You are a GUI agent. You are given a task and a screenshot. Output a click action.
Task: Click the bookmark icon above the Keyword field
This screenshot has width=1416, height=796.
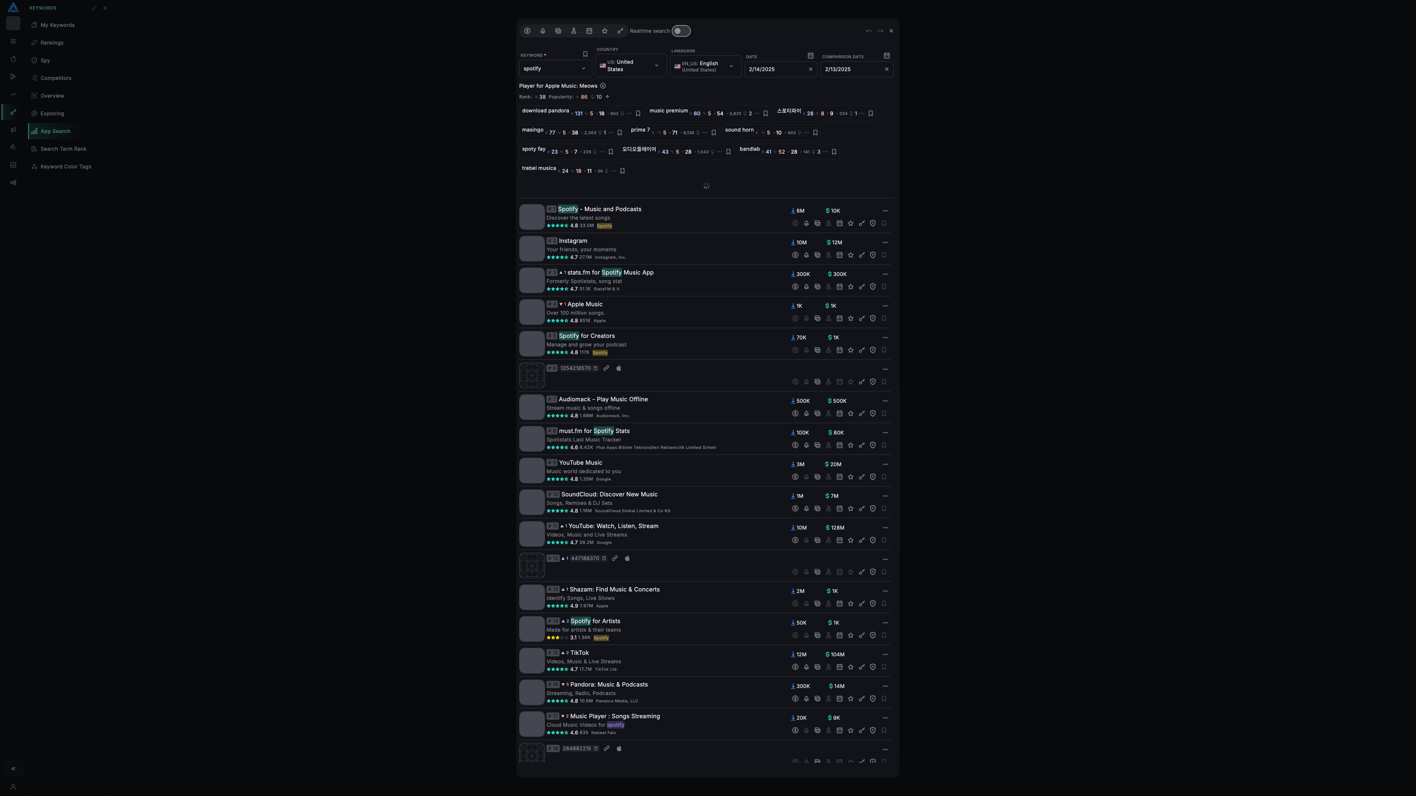pos(585,54)
